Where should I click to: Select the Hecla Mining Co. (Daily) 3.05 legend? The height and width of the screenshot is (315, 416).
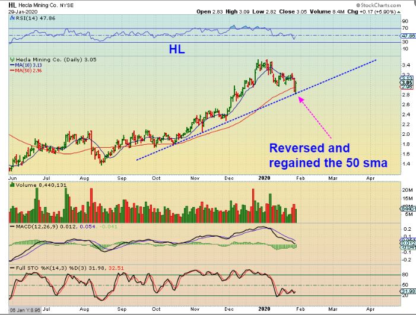point(56,60)
